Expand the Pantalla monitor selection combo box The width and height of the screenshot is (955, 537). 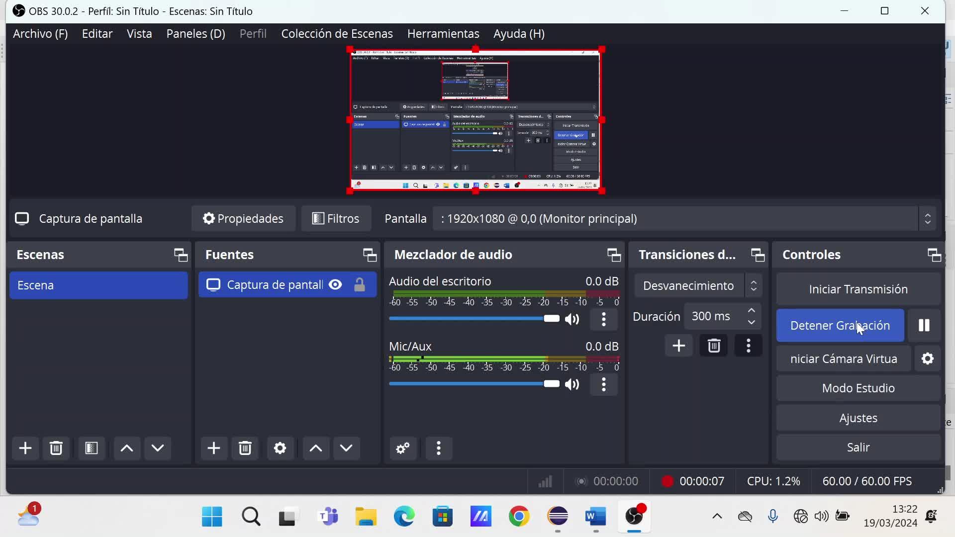coord(927,219)
